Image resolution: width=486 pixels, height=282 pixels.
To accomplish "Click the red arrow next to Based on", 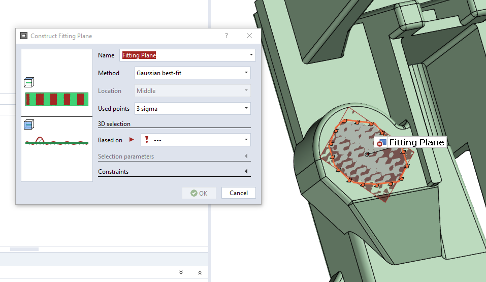I will coord(132,140).
